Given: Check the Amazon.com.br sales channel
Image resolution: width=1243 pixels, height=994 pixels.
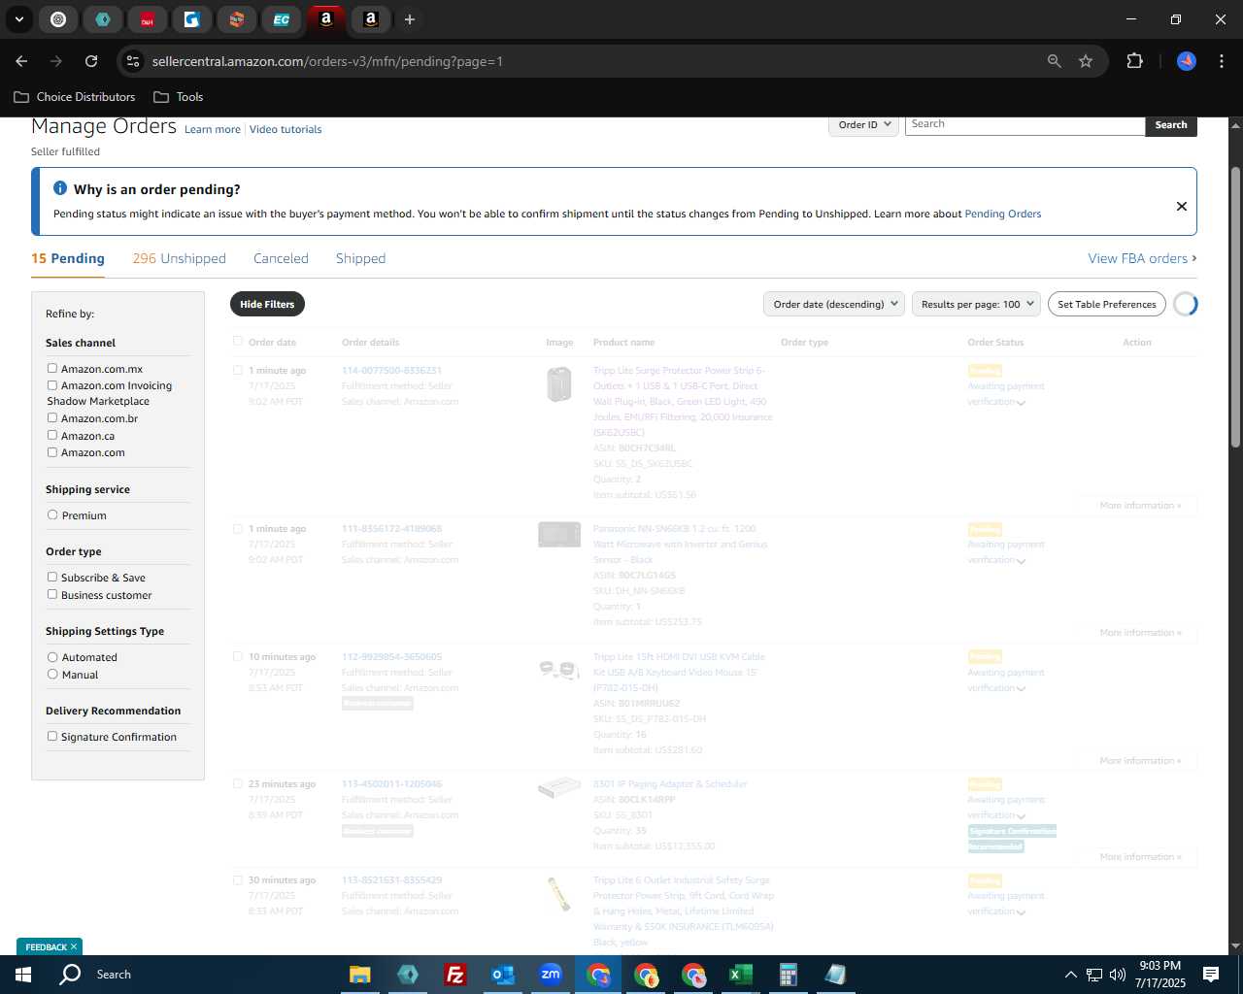Looking at the screenshot, I should (x=52, y=417).
